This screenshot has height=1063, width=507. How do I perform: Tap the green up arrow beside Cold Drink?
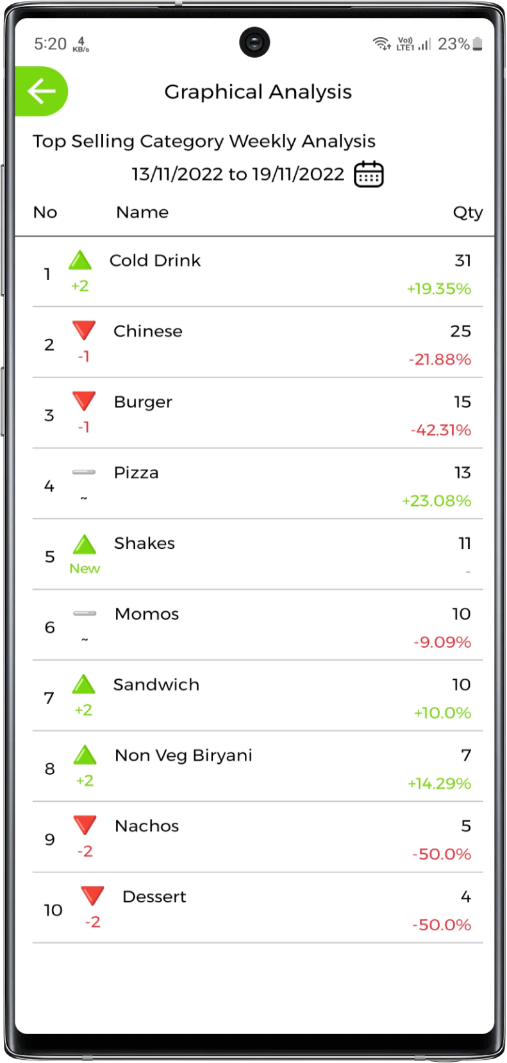80,260
